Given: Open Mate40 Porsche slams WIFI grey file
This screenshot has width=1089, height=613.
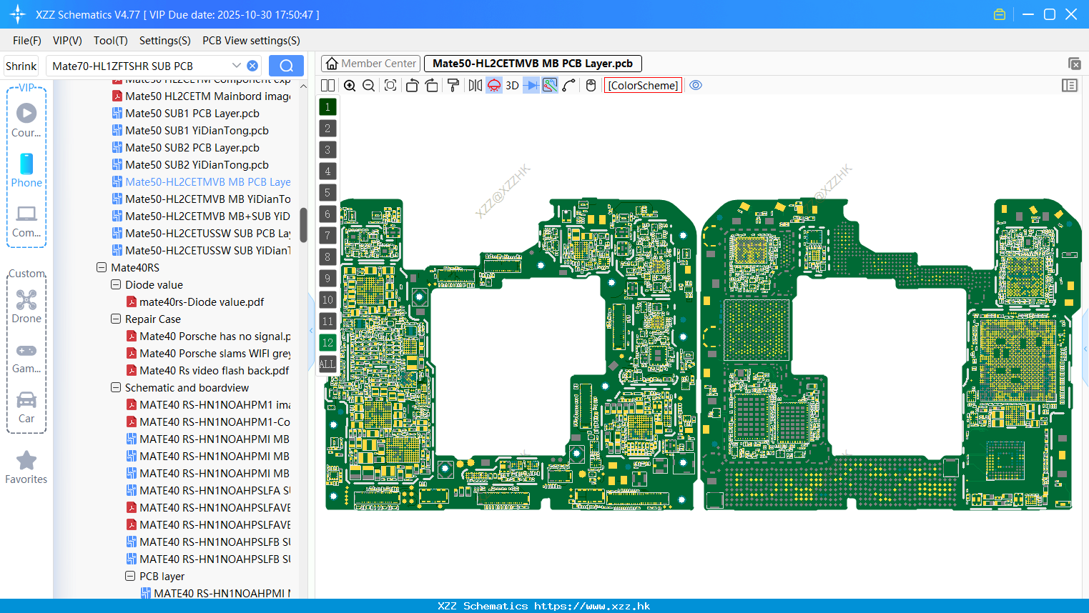Looking at the screenshot, I should click(x=215, y=353).
